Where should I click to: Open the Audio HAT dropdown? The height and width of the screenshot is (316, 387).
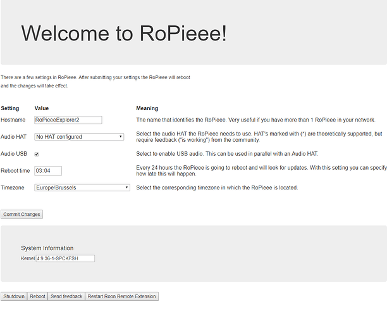79,137
